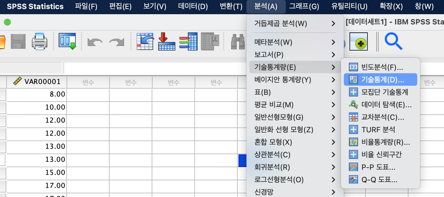The image size is (444, 197).
Task: Click the selected blue data cell
Action: coord(242,160)
